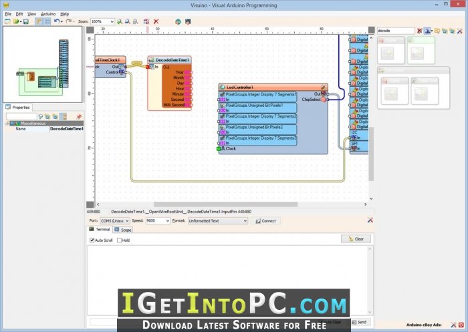This screenshot has width=468, height=332.
Task: Click the horizontal canvas scrollbar thumb
Action: [226, 204]
